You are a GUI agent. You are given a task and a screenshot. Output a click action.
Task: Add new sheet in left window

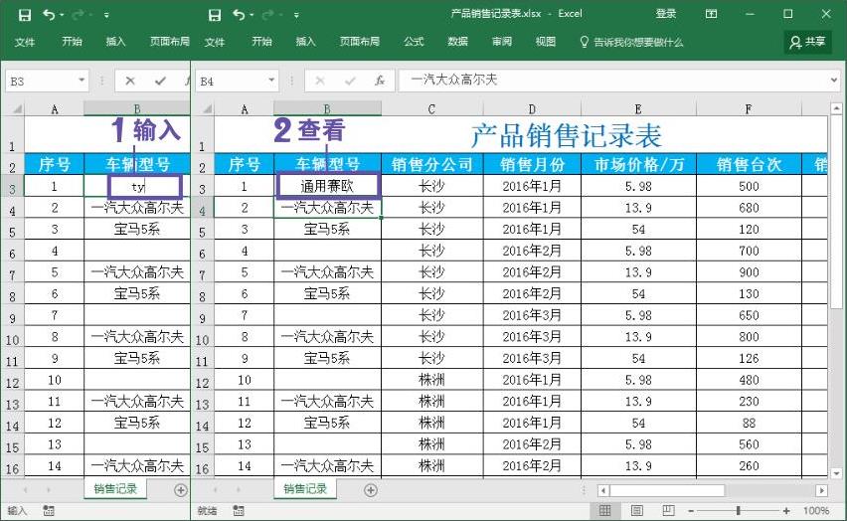click(181, 490)
